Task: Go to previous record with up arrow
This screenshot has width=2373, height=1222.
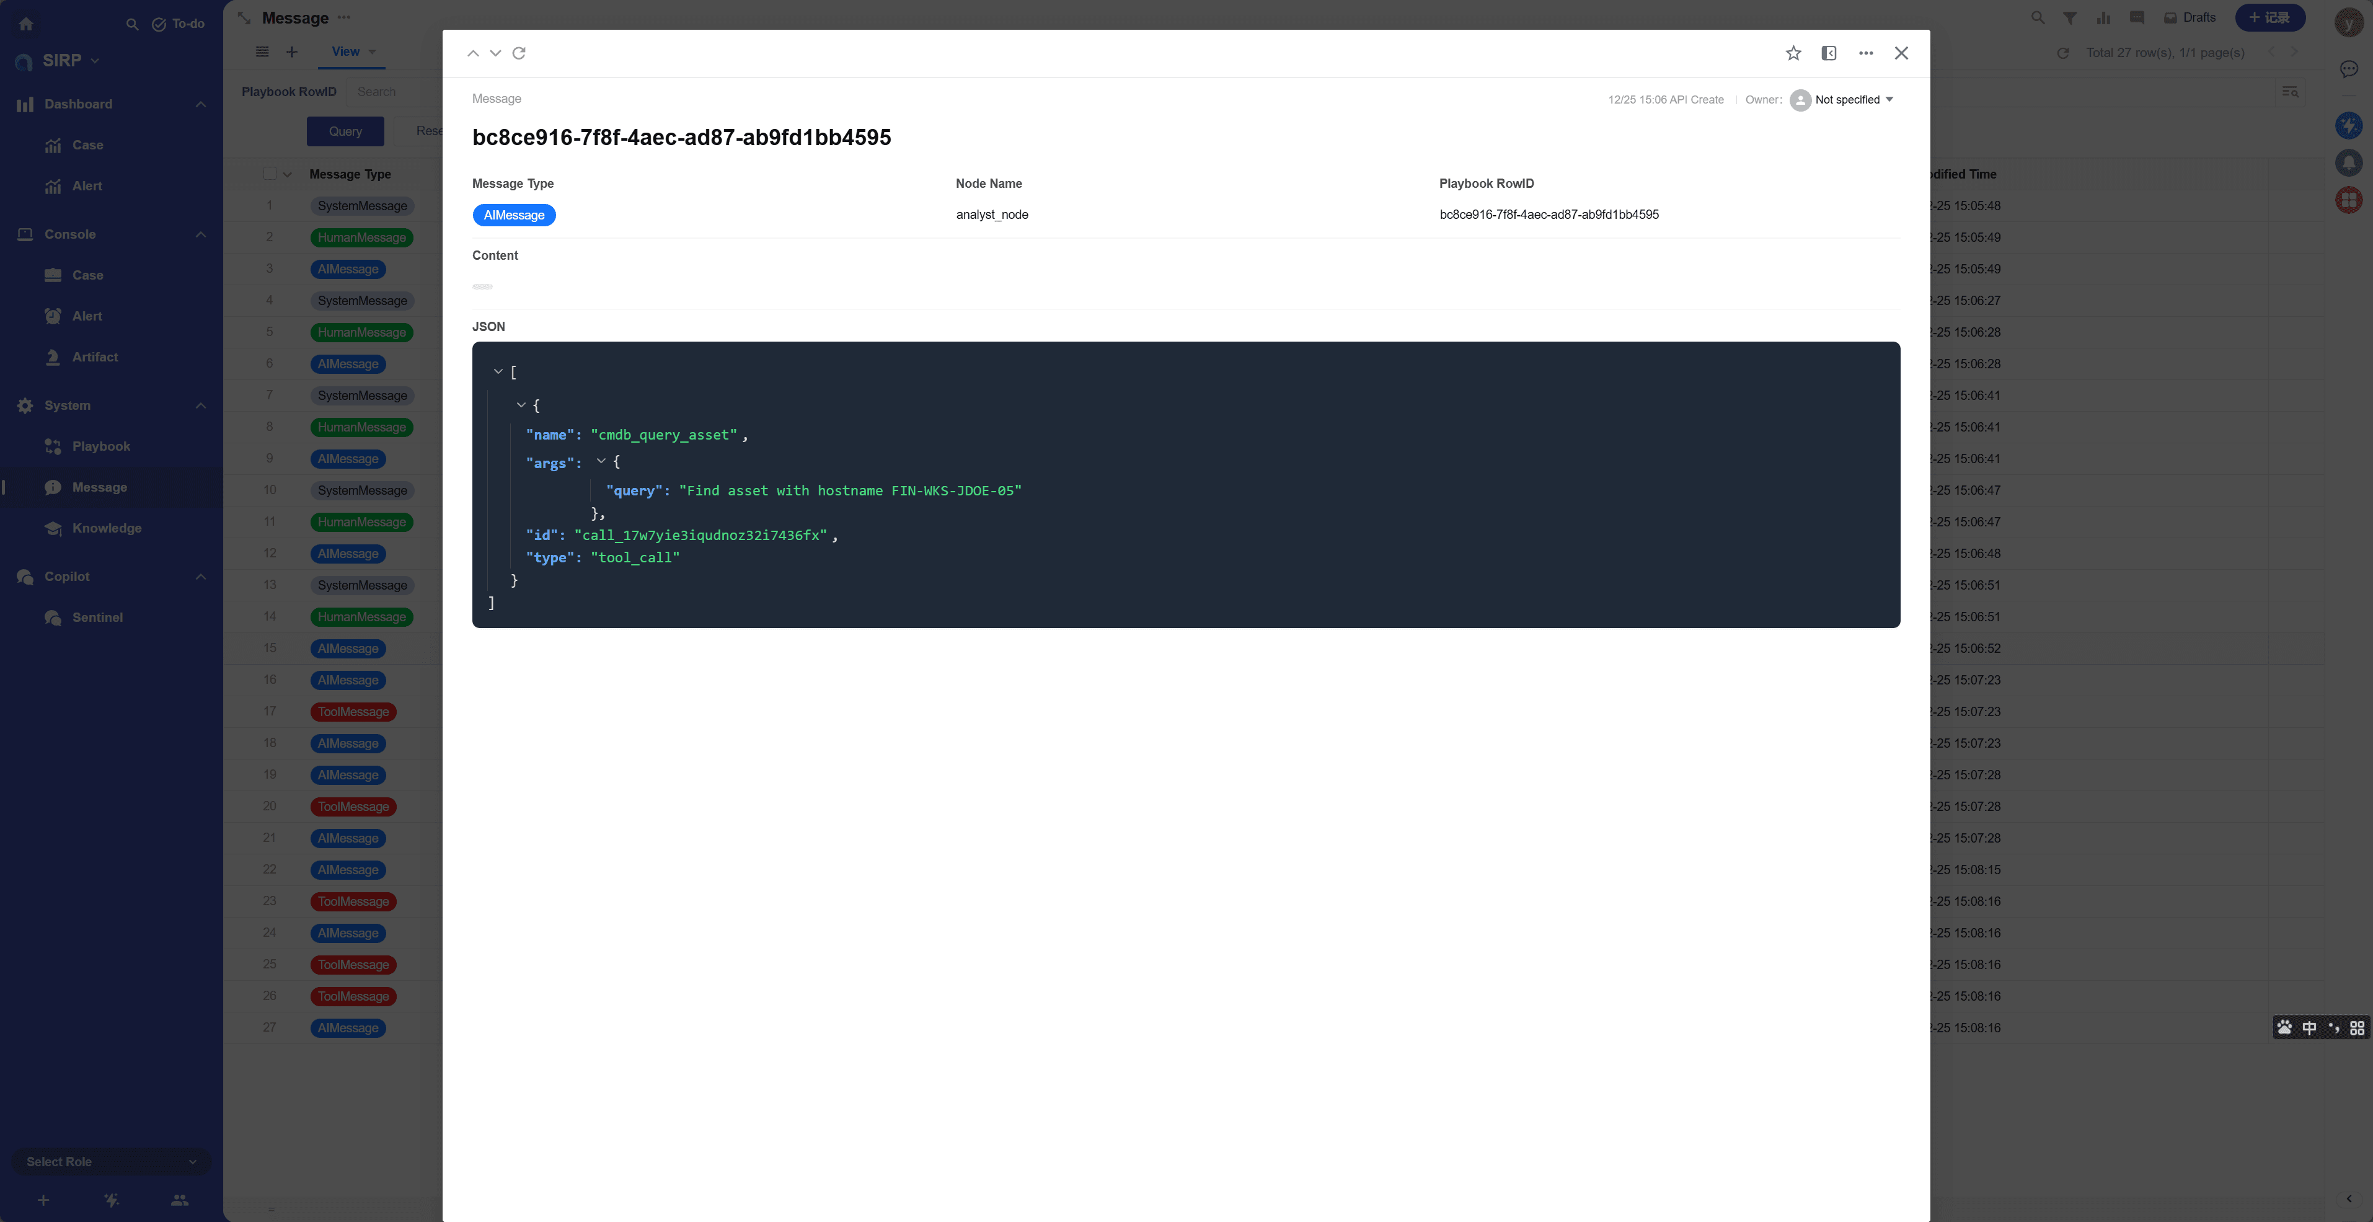Action: click(472, 53)
